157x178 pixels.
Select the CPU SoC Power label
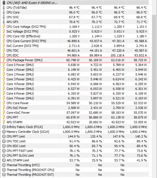(17, 108)
